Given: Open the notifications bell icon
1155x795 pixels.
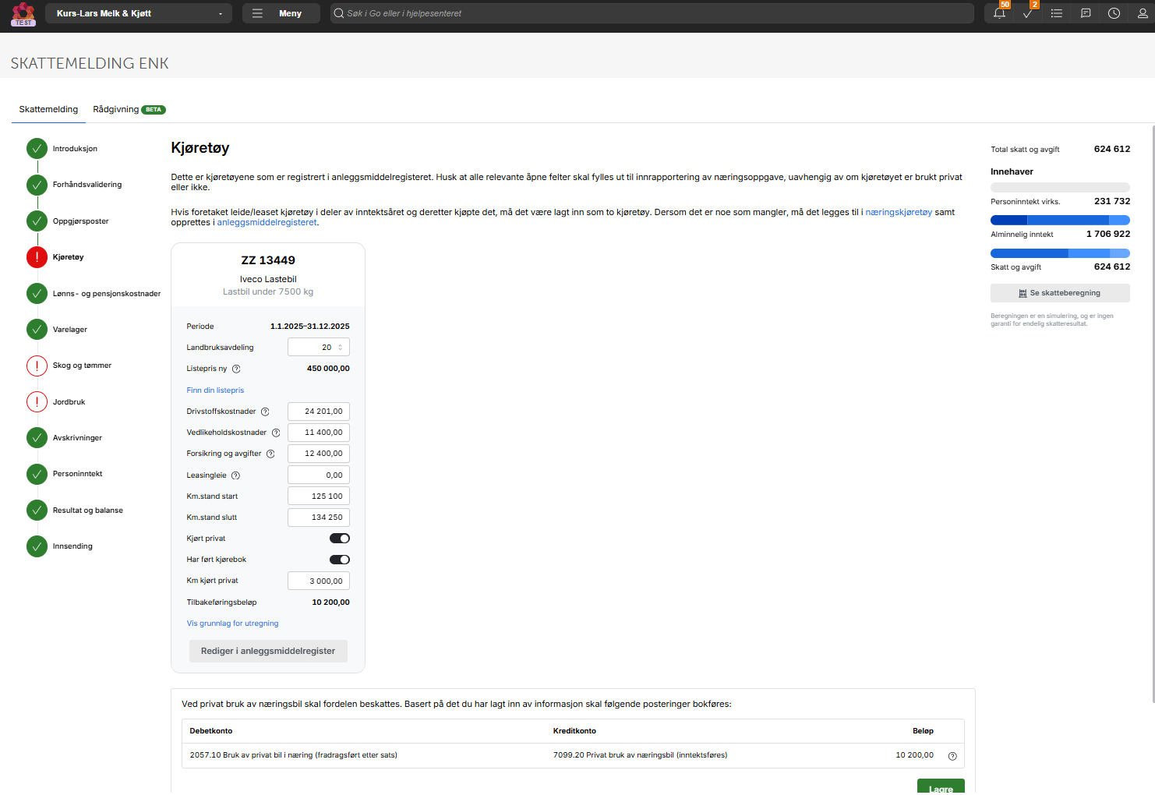Looking at the screenshot, I should pos(999,13).
